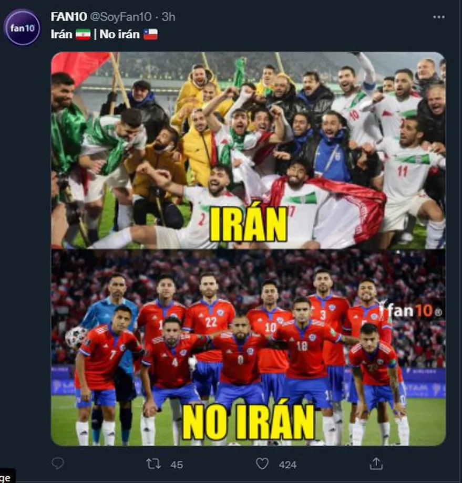462x483 pixels.
Task: Open the Iran team celebration photo
Action: (x=248, y=150)
